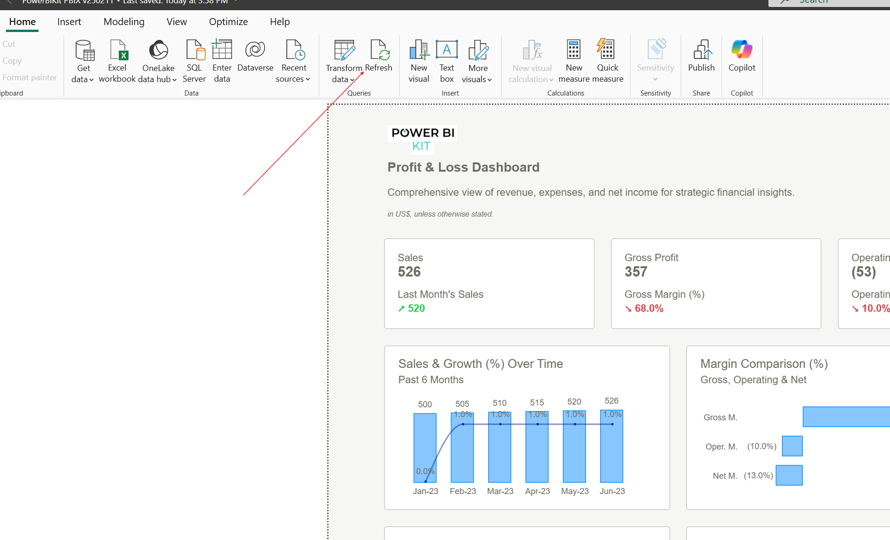Click the Format painter command
The height and width of the screenshot is (540, 890).
coord(30,77)
